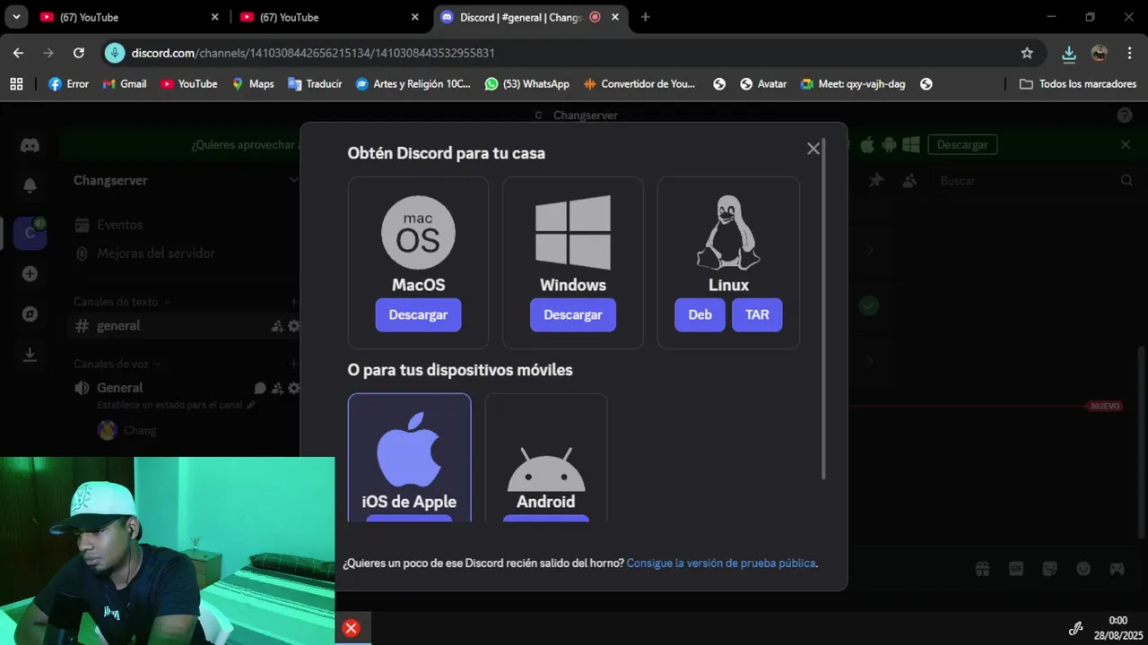
Task: Open the WhatsApp bookmark
Action: [526, 83]
